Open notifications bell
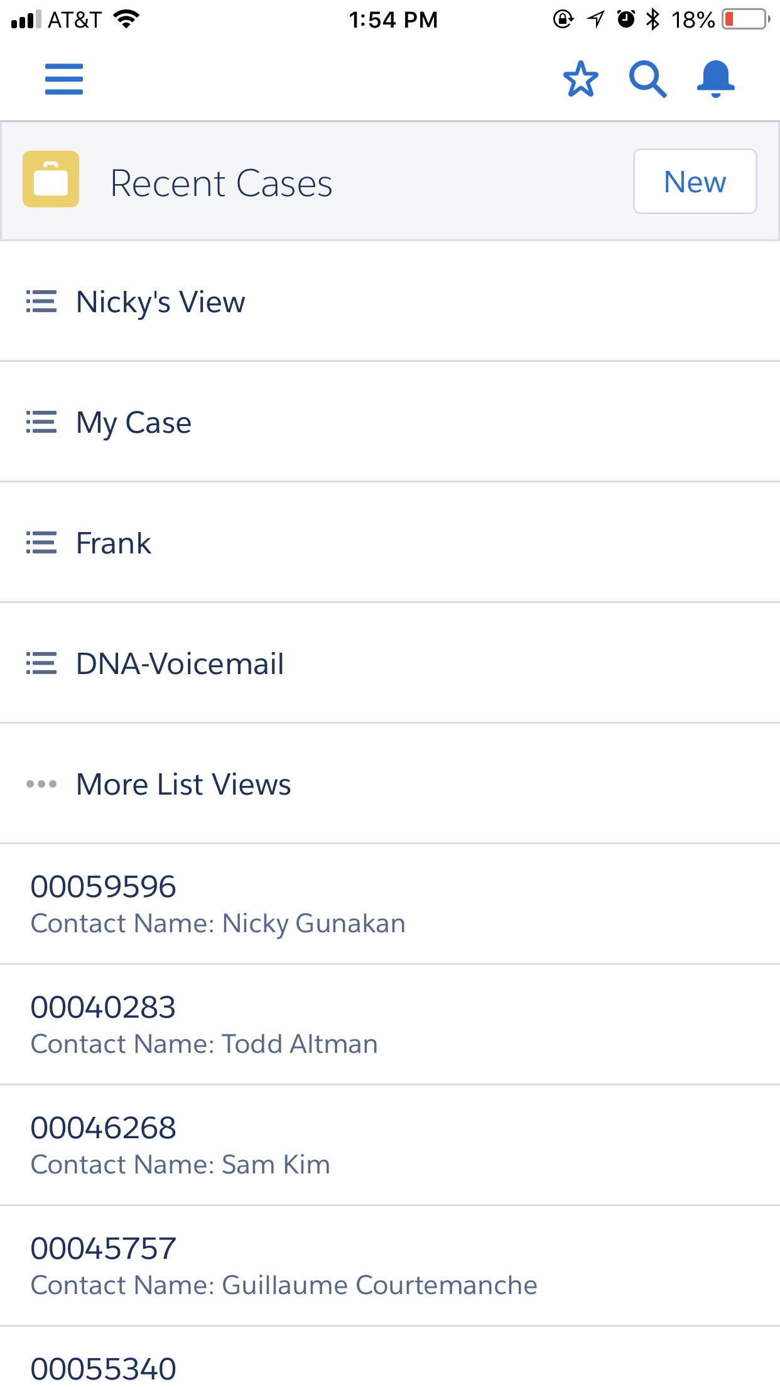The image size is (780, 1387). tap(715, 79)
